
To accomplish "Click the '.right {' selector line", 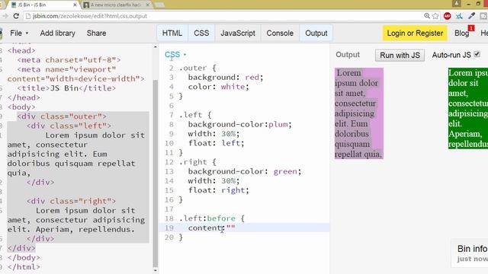I will (x=197, y=162).
